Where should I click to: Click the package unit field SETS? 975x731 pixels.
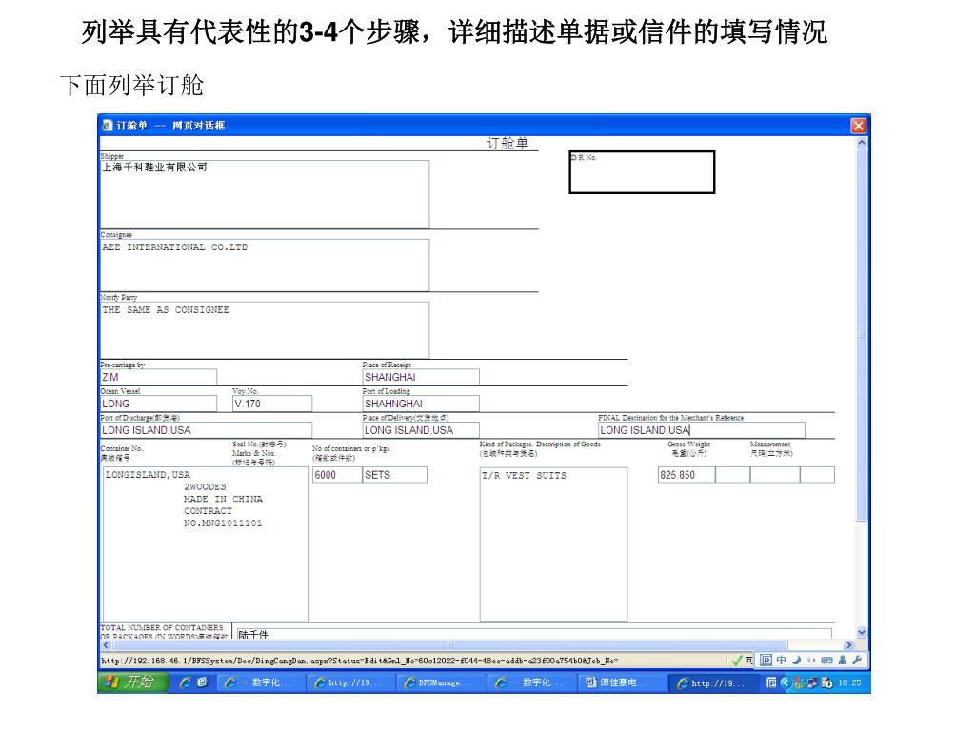click(x=395, y=475)
